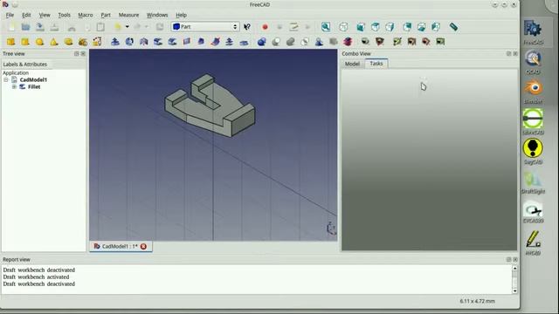Image resolution: width=559 pixels, height=314 pixels.
Task: Apply Union fuse of shapes
Action: [291, 42]
